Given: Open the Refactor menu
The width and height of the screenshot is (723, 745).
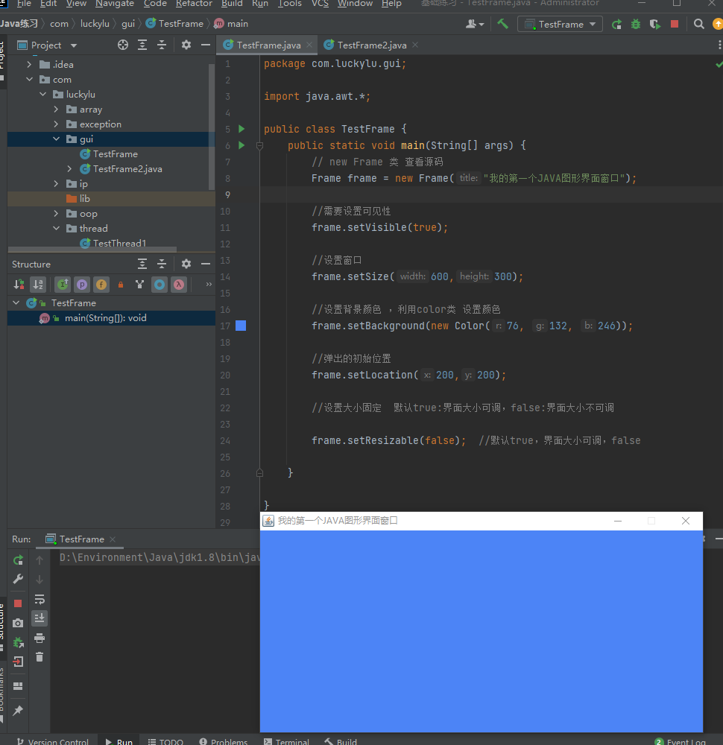Looking at the screenshot, I should pos(194,4).
